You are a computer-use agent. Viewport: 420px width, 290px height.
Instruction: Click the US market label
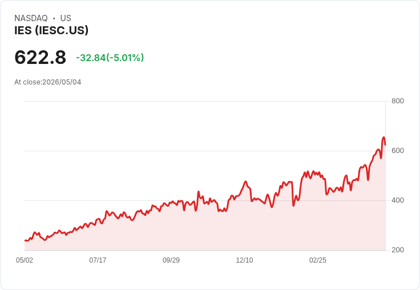pos(66,18)
